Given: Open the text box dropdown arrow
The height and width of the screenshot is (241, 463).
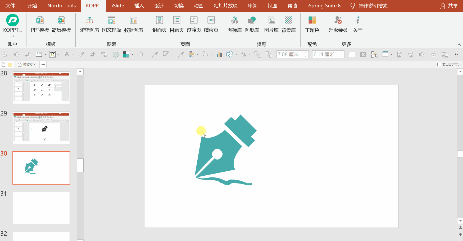Looking at the screenshot, I should [46, 55].
